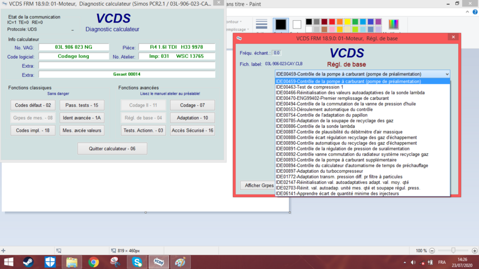Select IDE02147 Réinitialisation val. autoadaptatives
This screenshot has height=269, width=479.
pos(362,182)
